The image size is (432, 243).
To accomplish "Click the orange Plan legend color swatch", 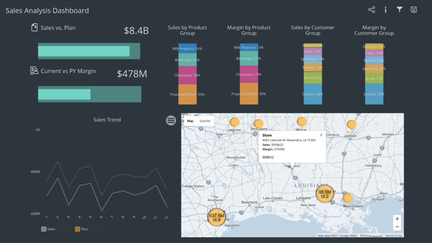I will (x=78, y=229).
